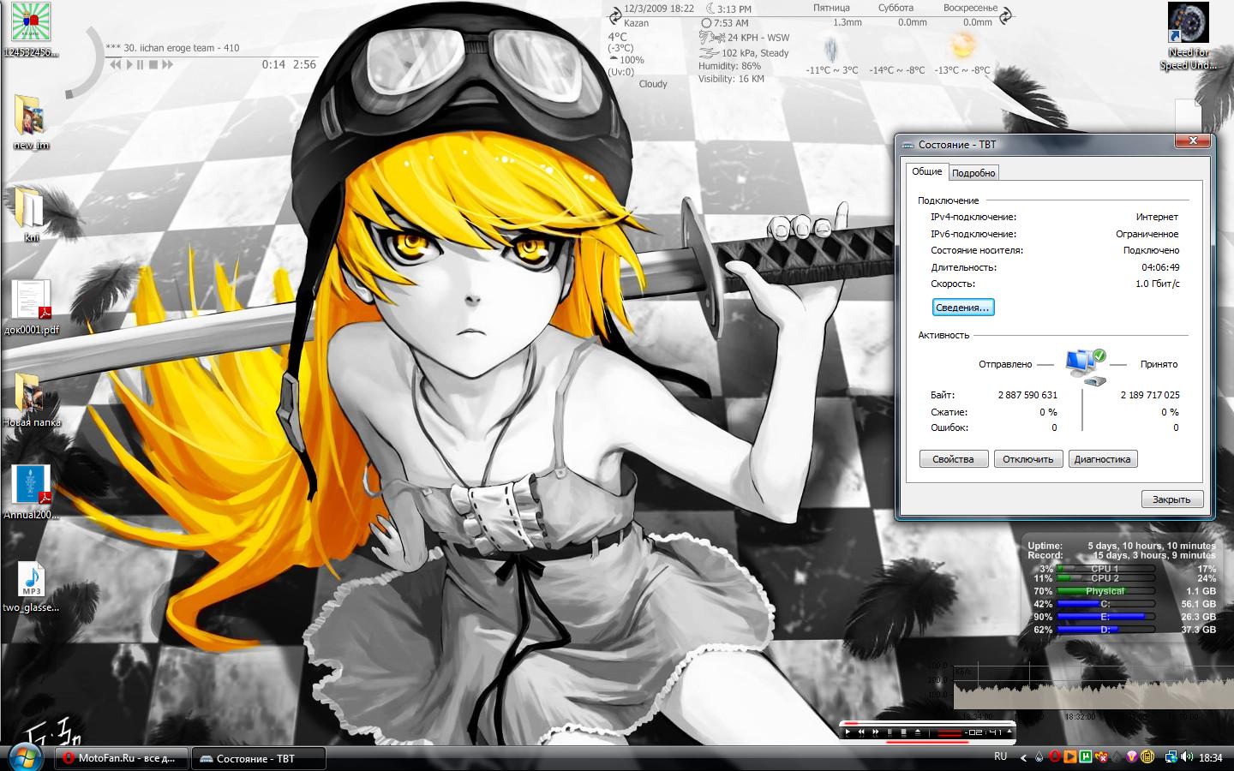
Task: Click the Скорость value 1.0 Гбит/с
Action: coord(1158,284)
